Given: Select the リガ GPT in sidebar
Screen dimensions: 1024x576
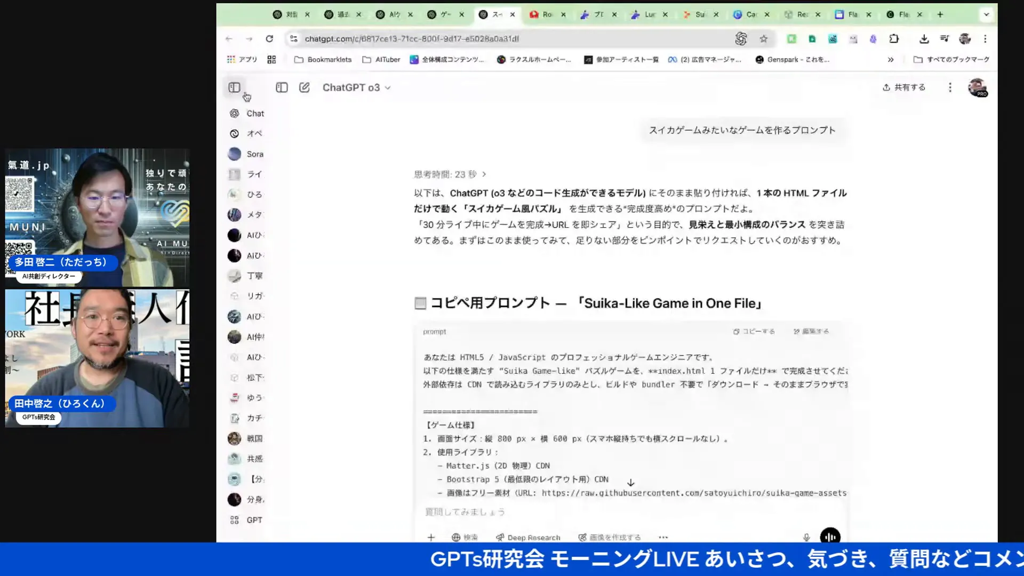Looking at the screenshot, I should tap(246, 296).
